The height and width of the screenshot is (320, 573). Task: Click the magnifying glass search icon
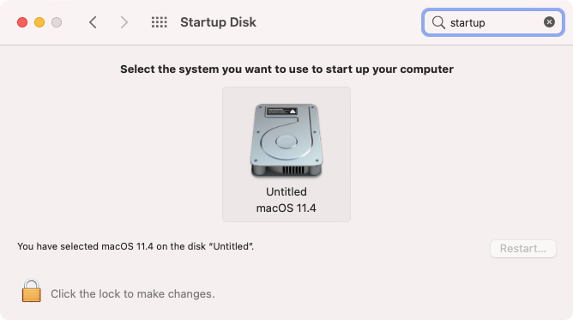(x=438, y=22)
